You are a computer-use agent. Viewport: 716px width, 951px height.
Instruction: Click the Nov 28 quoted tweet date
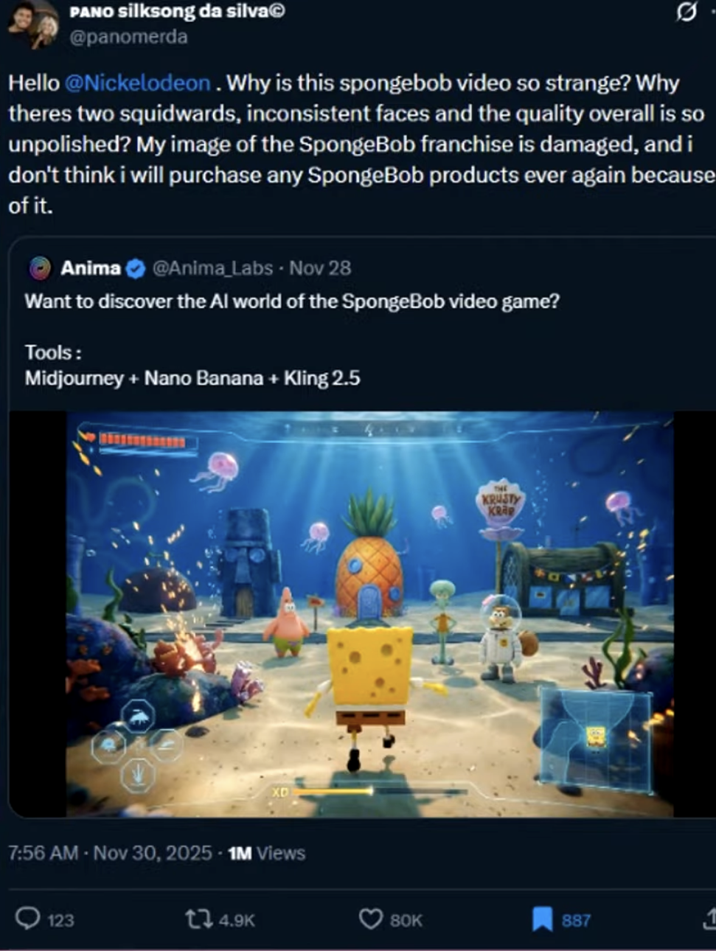click(320, 268)
